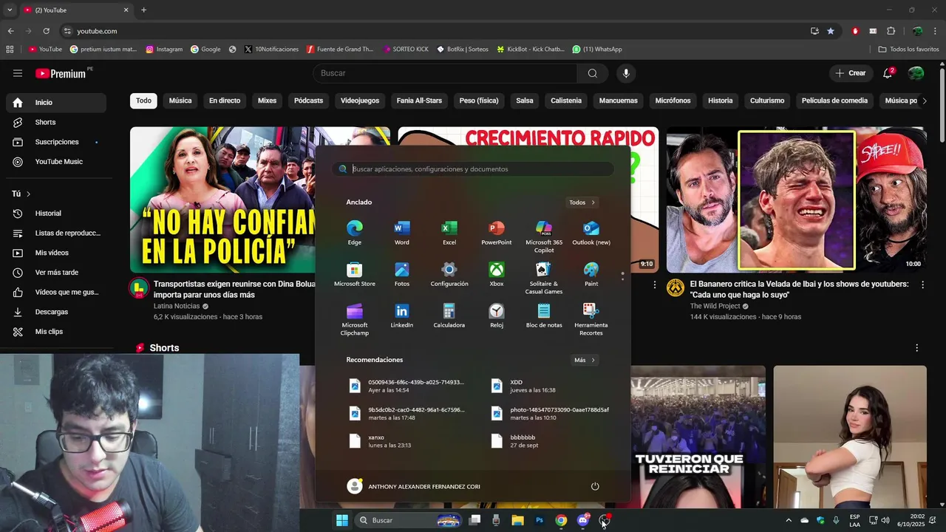Screen dimensions: 946x532
Task: Expand Más recommendations list
Action: pyautogui.click(x=585, y=360)
